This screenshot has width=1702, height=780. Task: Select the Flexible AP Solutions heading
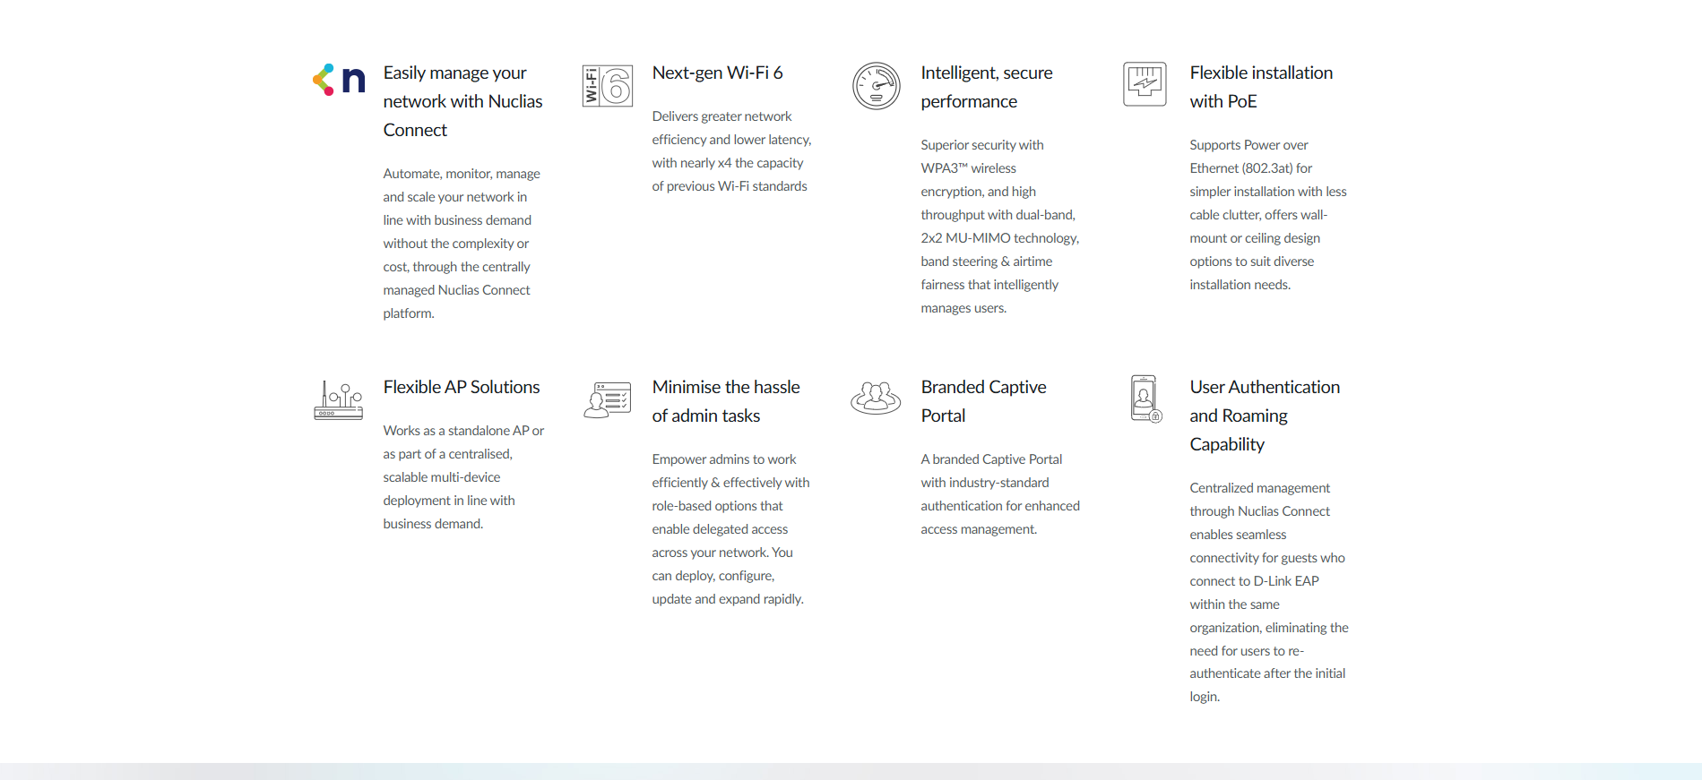(461, 387)
